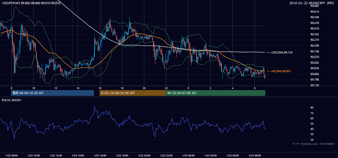
Task: Click the 90.614 price axis label
Action: [x=314, y=12]
